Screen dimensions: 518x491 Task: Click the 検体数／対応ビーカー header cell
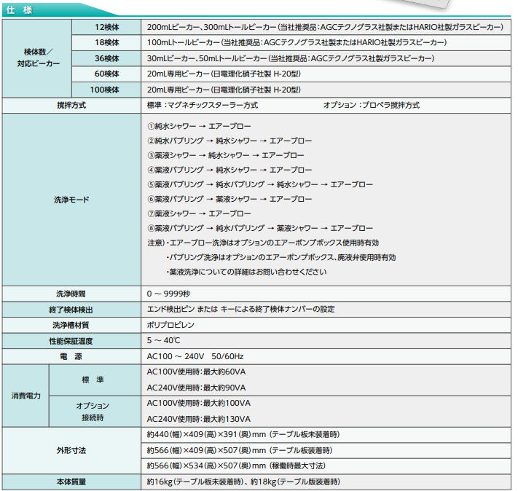click(x=38, y=58)
